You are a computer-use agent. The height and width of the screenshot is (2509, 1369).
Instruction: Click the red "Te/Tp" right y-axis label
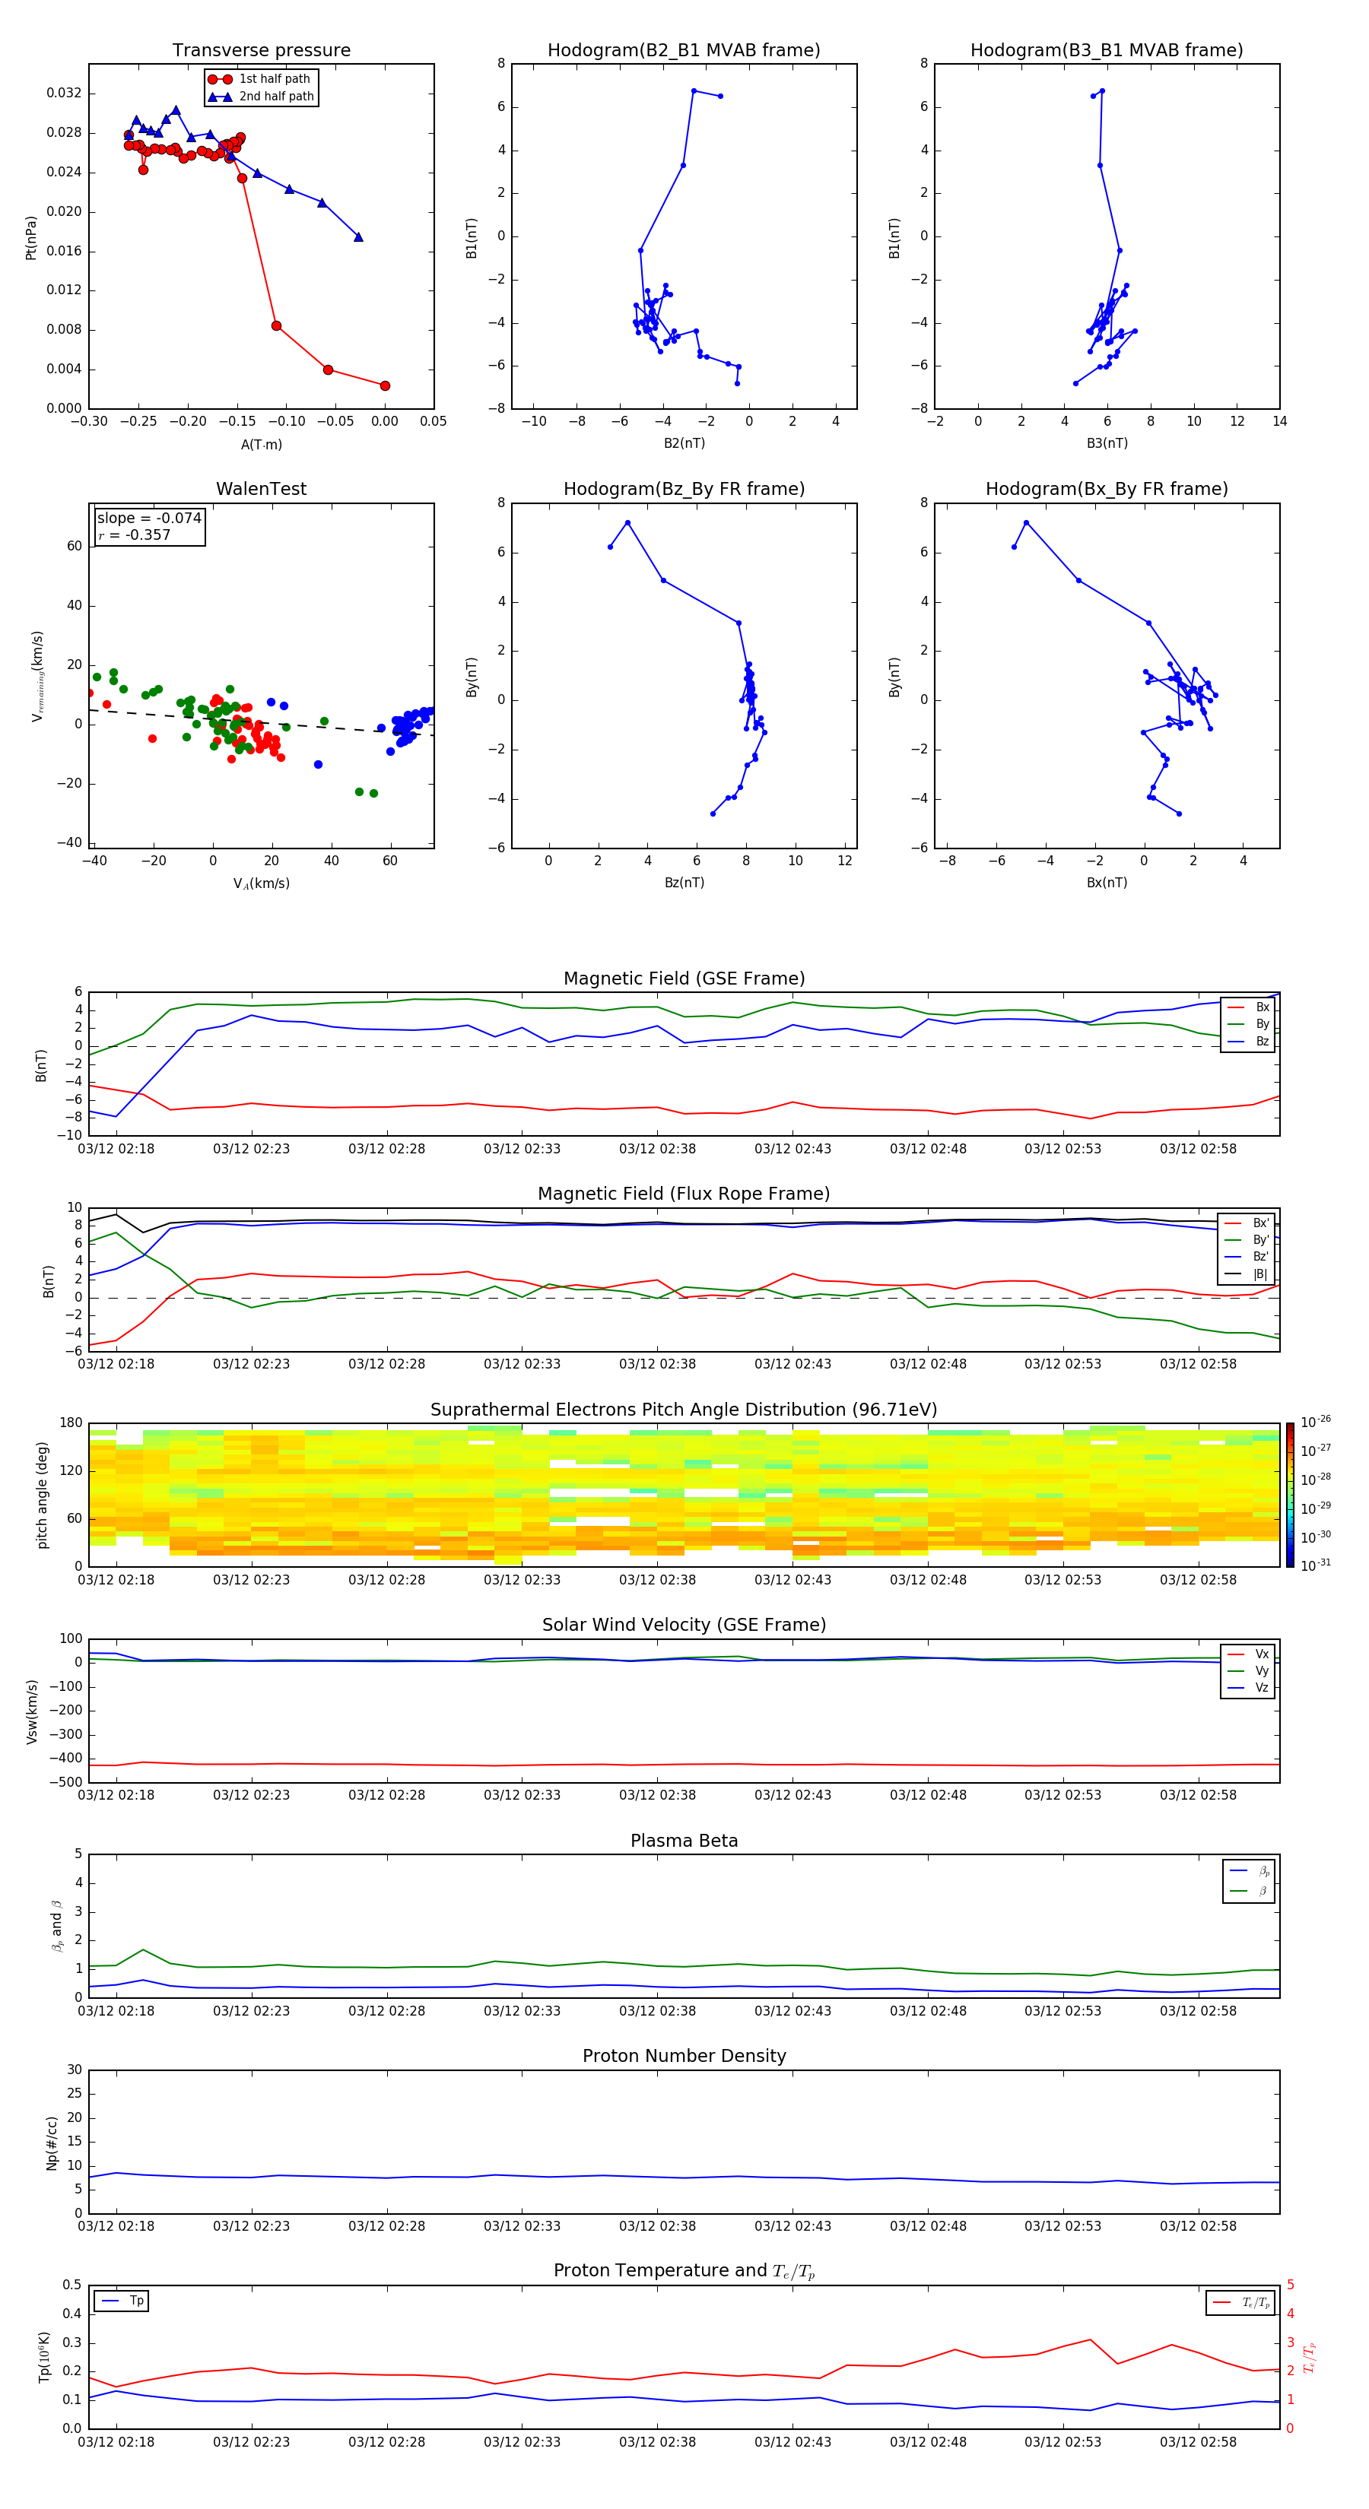(1310, 2358)
